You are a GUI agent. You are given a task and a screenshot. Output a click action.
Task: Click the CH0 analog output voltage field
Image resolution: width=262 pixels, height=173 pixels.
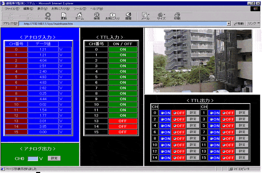point(33,158)
